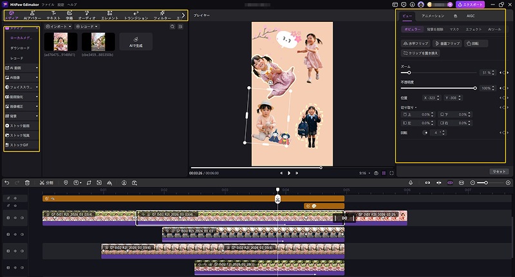Click the エクスポート export button
Viewport: 515px width, 277px height.
(x=471, y=4)
